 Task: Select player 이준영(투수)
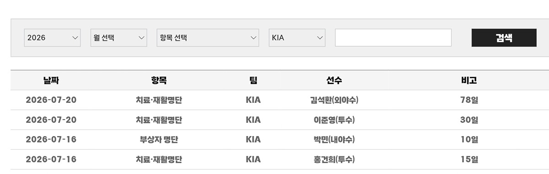coord(334,120)
